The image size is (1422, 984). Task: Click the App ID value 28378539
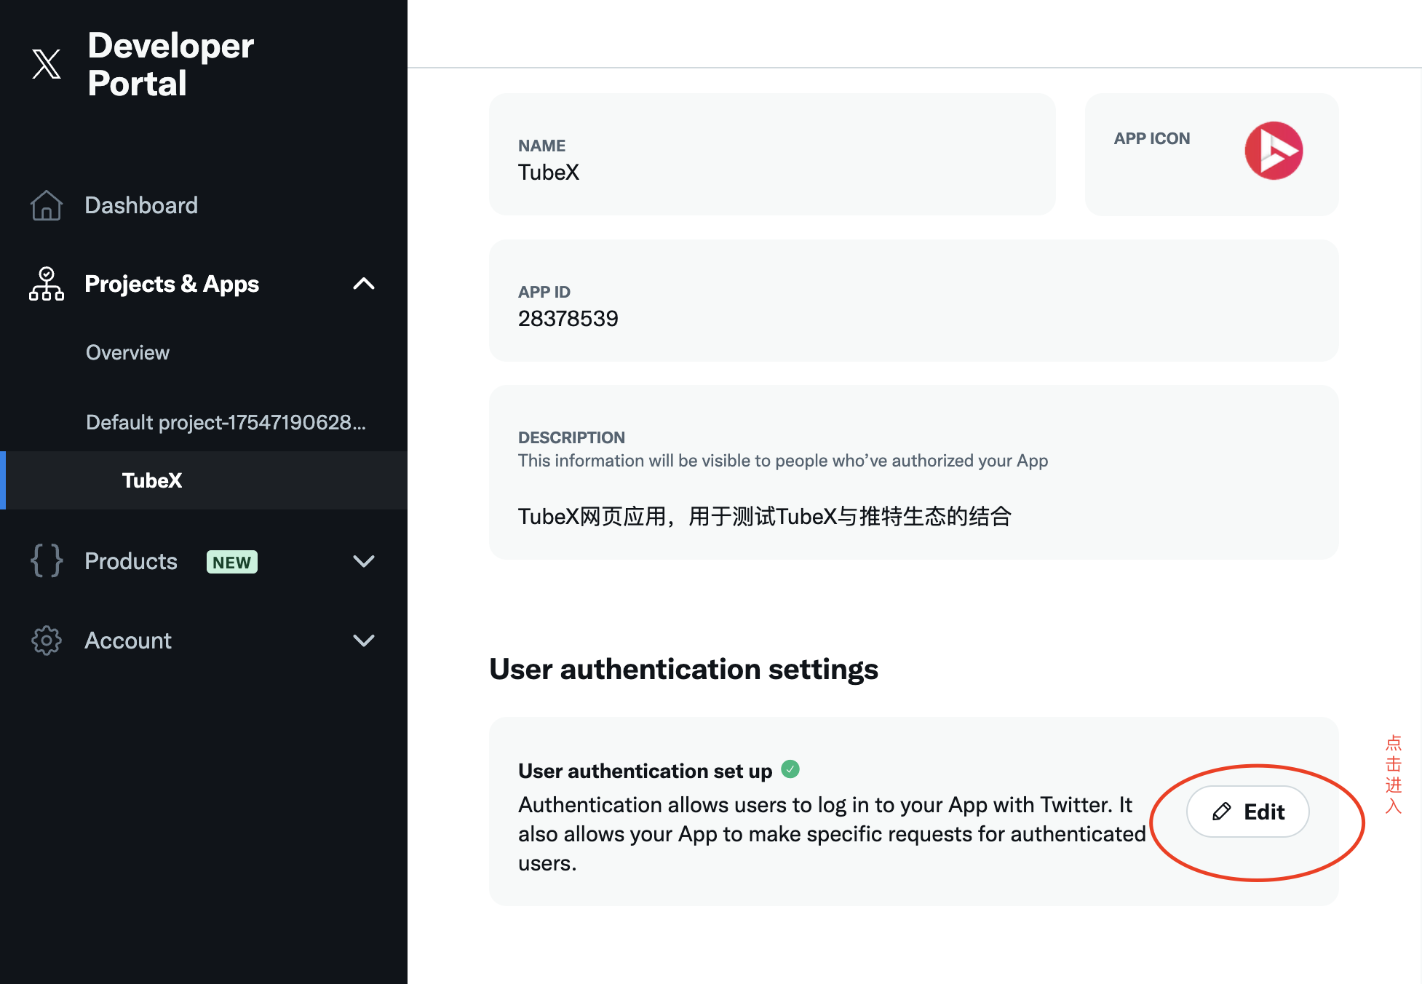tap(568, 319)
